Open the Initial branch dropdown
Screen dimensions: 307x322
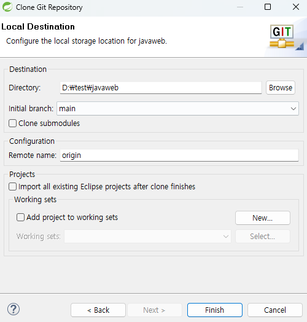click(x=177, y=108)
